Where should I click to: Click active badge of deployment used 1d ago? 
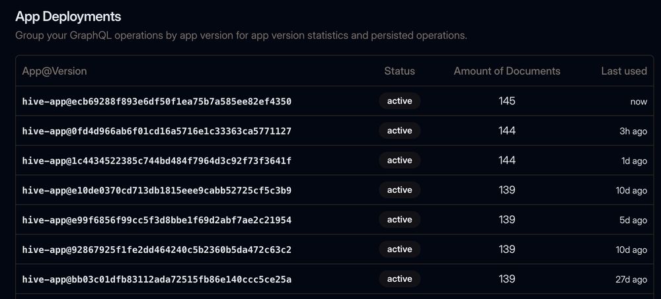click(400, 160)
